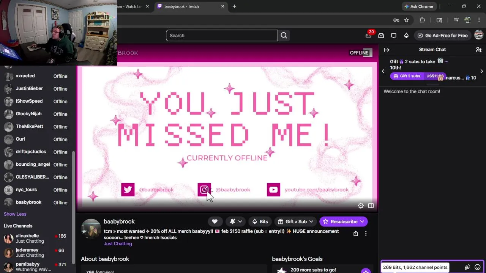Toggle theatre mode on the player
The width and height of the screenshot is (486, 273).
(371, 206)
